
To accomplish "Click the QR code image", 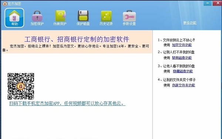I will (x=21, y=86).
